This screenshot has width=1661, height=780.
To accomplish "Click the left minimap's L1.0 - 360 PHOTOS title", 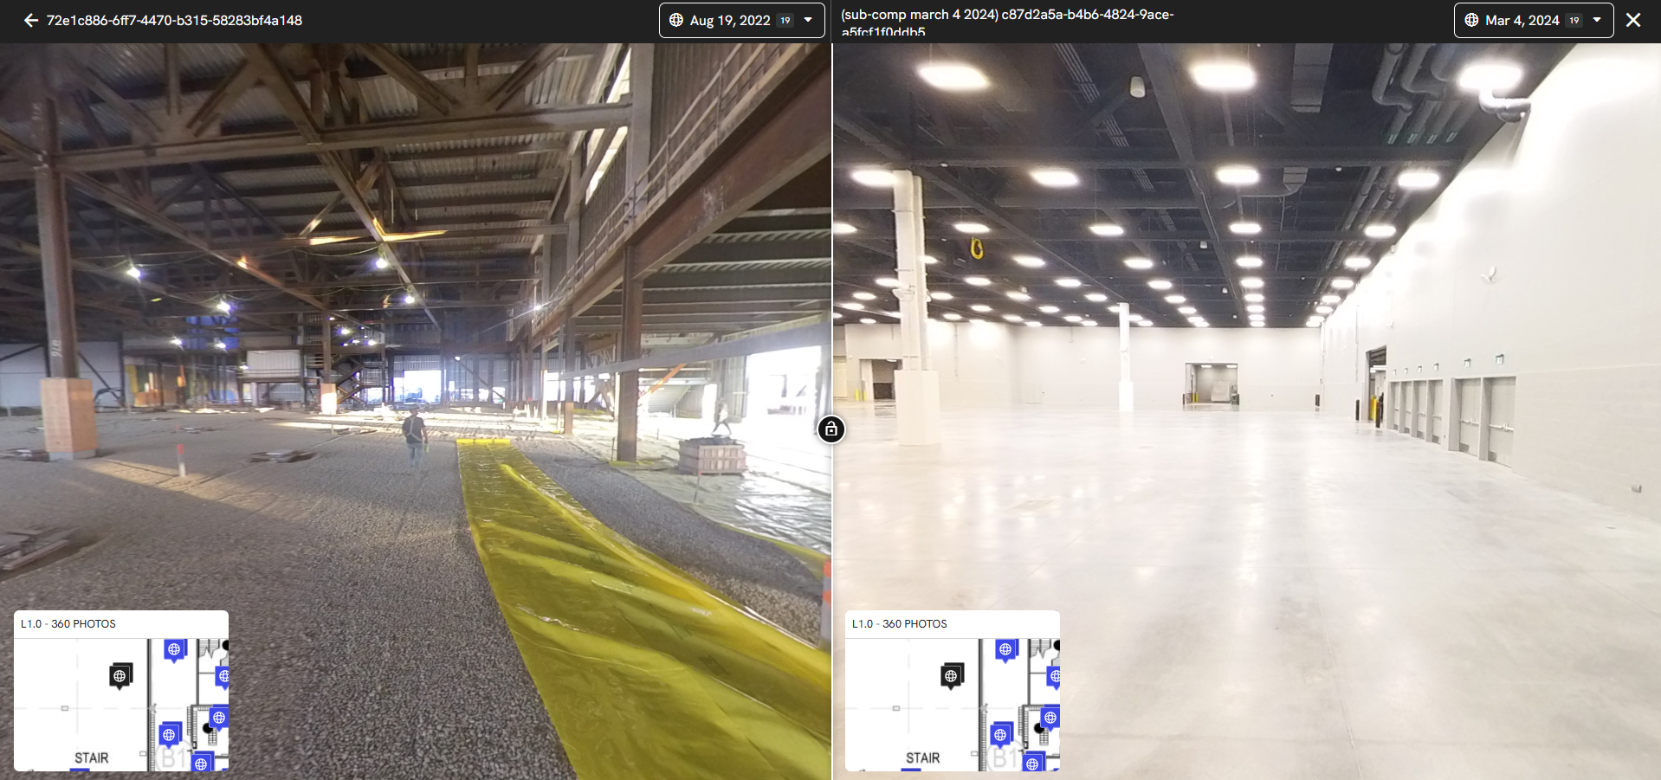I will (68, 623).
